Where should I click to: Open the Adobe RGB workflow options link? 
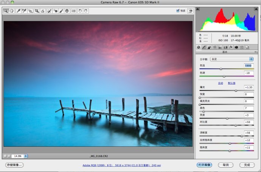pyautogui.click(x=122, y=165)
